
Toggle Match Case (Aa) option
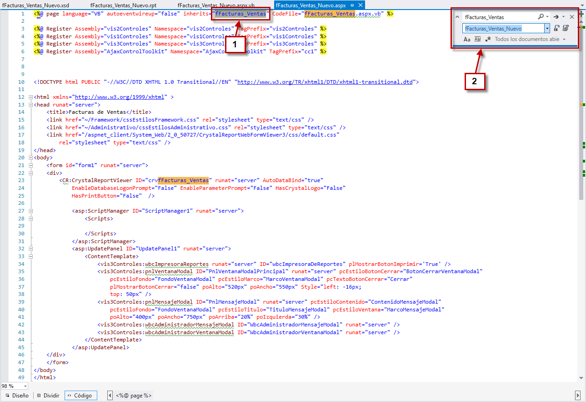click(x=467, y=40)
